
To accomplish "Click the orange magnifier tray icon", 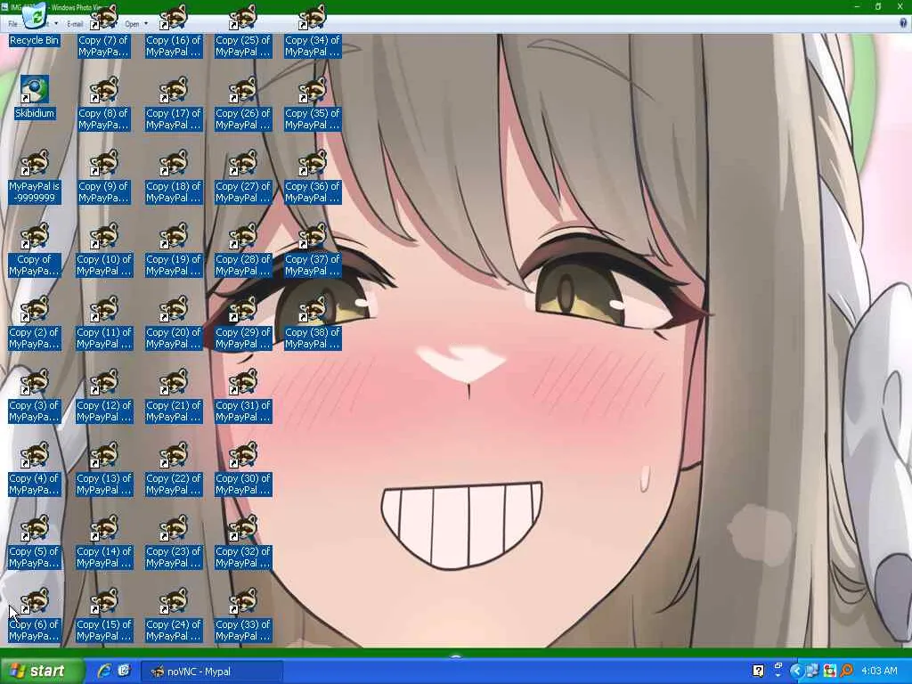I will (846, 672).
